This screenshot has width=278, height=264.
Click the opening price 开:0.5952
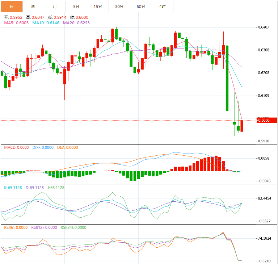(x=13, y=17)
